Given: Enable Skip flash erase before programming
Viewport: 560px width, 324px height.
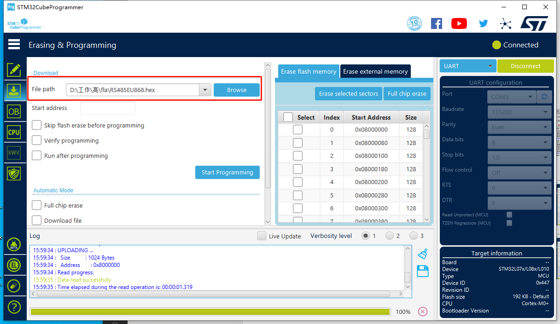Looking at the screenshot, I should click(37, 125).
